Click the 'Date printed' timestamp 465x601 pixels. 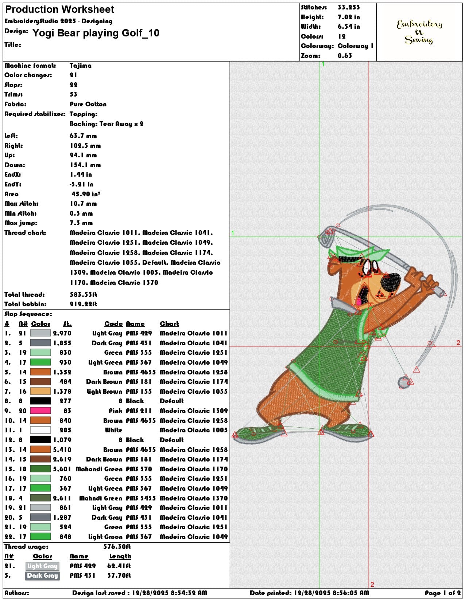click(x=309, y=593)
